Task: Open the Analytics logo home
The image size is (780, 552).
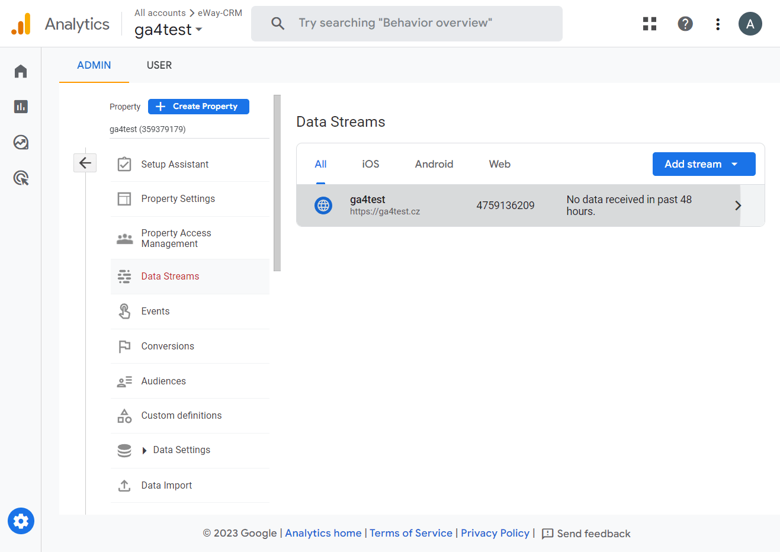Action: pos(21,24)
